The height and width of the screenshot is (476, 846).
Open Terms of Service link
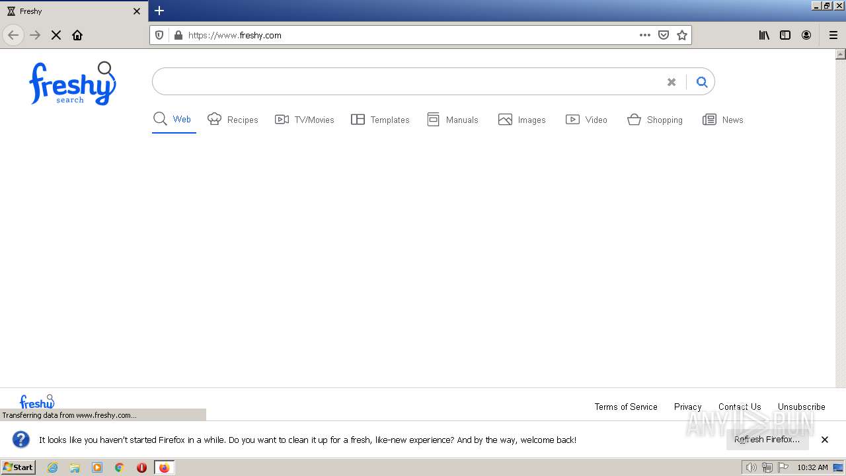pos(626,407)
